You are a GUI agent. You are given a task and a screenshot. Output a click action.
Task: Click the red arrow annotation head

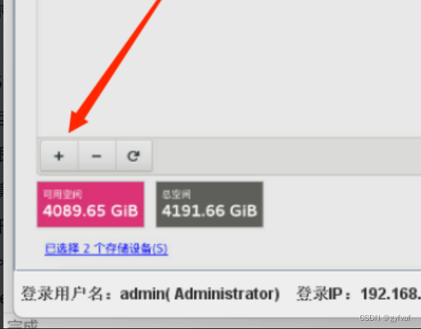[78, 122]
